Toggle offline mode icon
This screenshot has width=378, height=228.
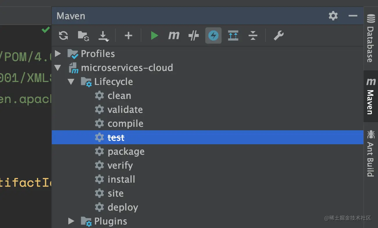tap(194, 35)
